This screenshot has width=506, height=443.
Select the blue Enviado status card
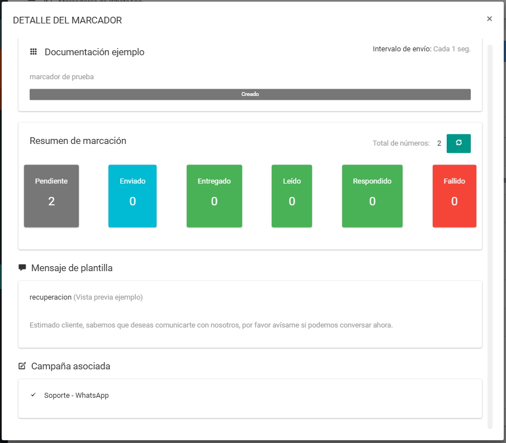point(133,196)
